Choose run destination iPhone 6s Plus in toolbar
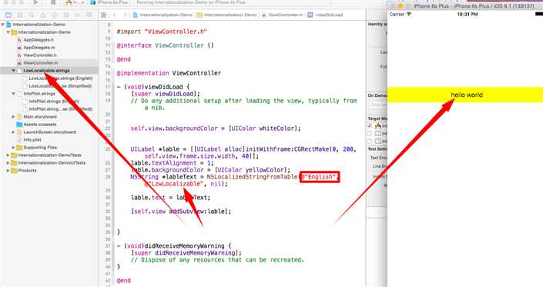Image resolution: width=543 pixels, height=287 pixels. (109, 2)
